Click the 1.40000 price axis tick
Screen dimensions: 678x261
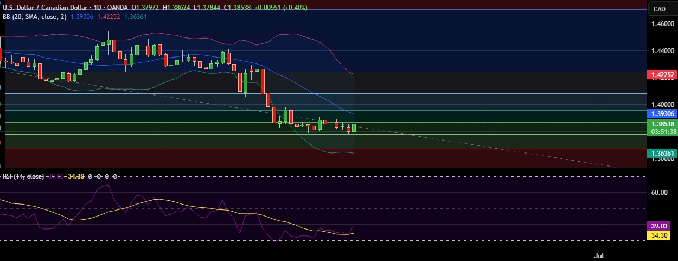point(663,105)
